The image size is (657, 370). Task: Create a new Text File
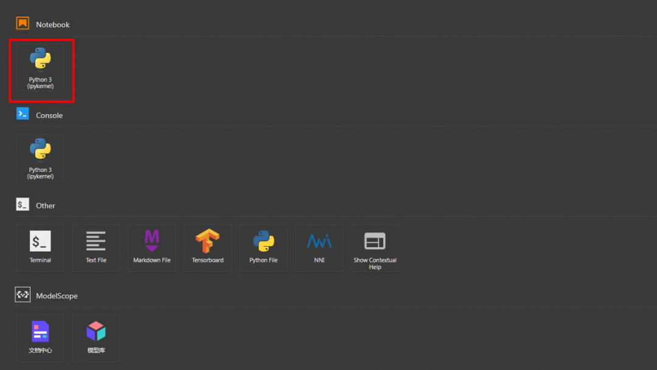point(96,248)
